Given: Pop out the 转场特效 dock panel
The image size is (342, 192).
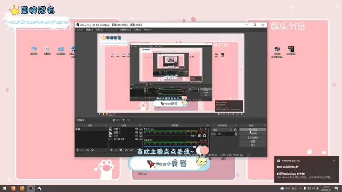Looking at the screenshot, I should (x=236, y=125).
